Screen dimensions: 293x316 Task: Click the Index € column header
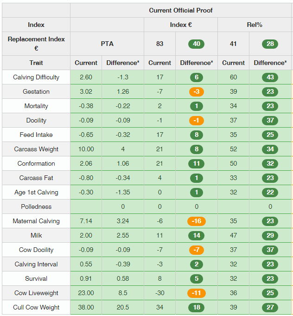click(x=181, y=25)
